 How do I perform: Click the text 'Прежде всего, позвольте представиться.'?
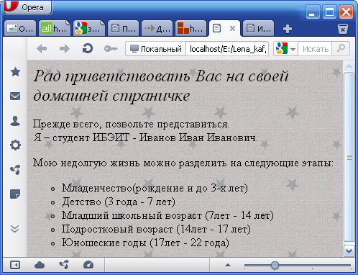click(x=131, y=125)
